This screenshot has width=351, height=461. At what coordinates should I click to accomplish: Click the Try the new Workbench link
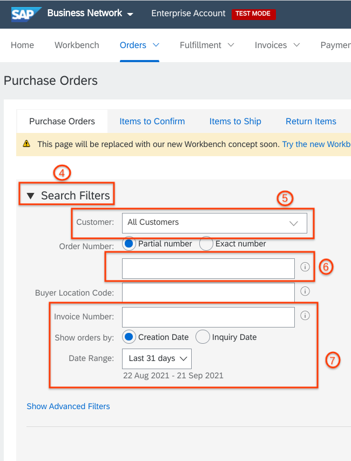coord(316,144)
